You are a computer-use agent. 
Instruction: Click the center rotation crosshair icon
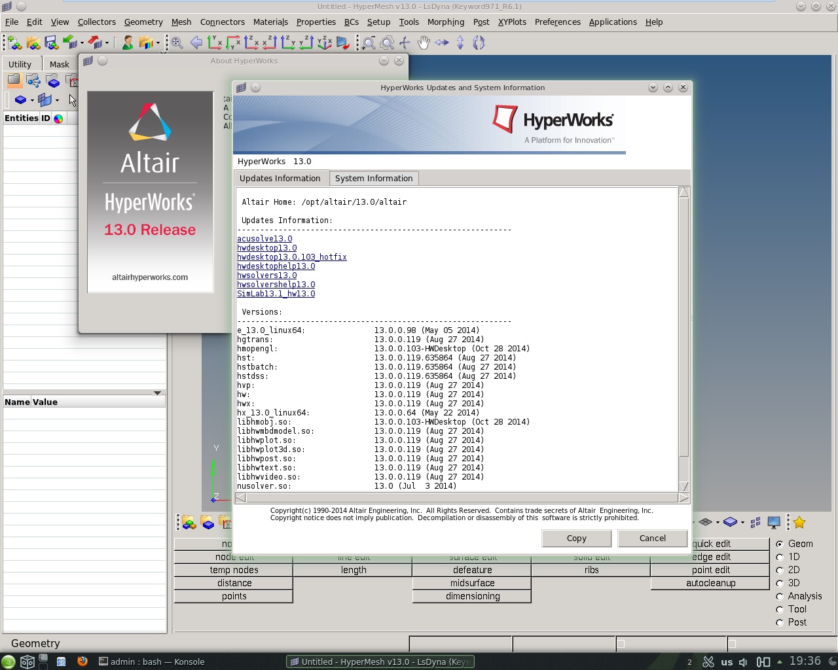(x=405, y=43)
